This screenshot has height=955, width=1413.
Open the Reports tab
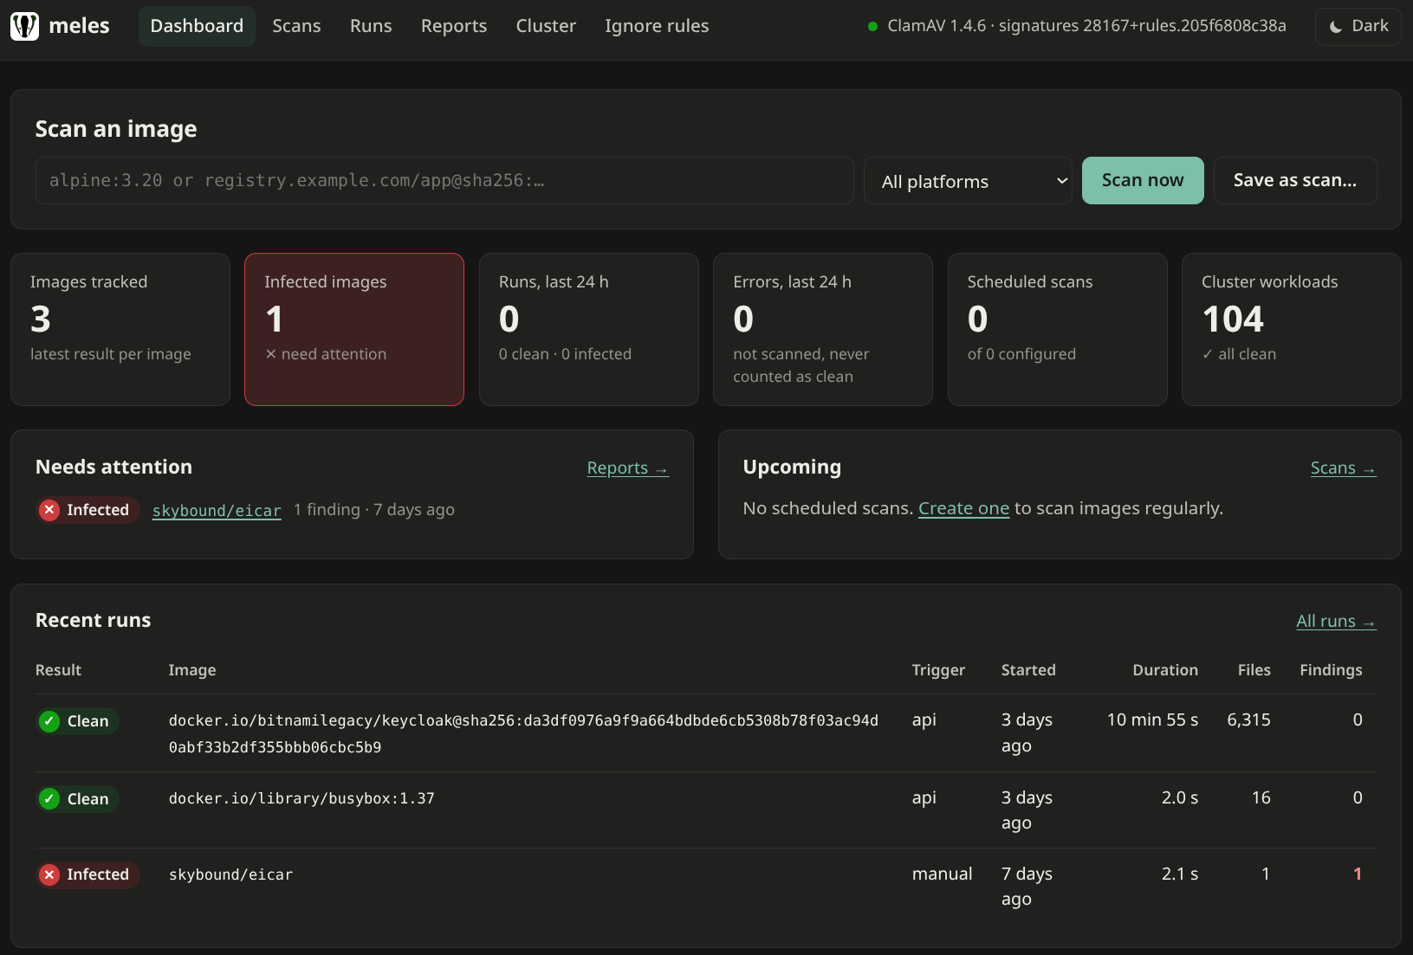tap(454, 26)
